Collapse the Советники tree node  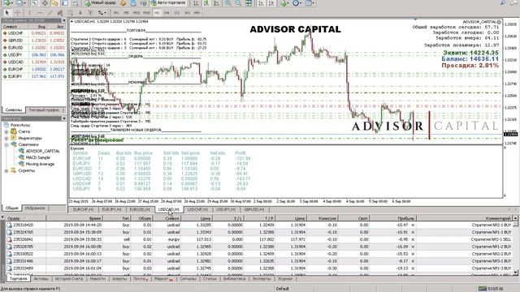tap(6, 144)
